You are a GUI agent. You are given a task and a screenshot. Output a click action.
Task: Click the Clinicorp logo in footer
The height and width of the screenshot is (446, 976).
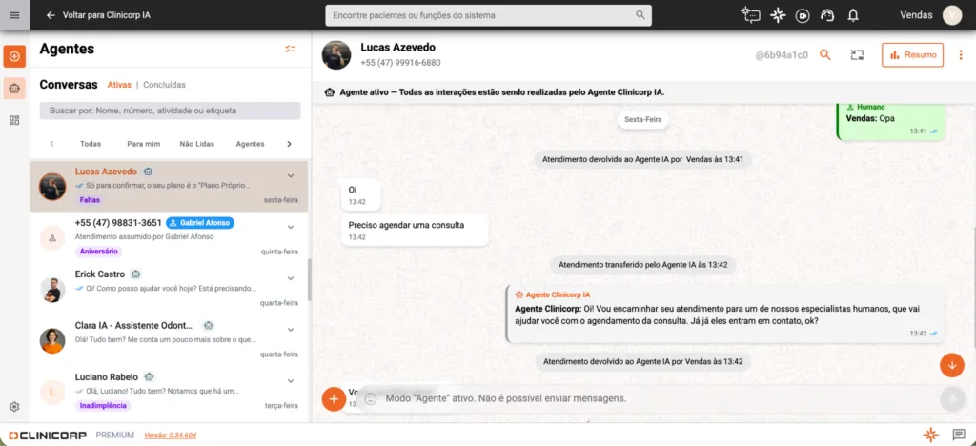(x=48, y=435)
